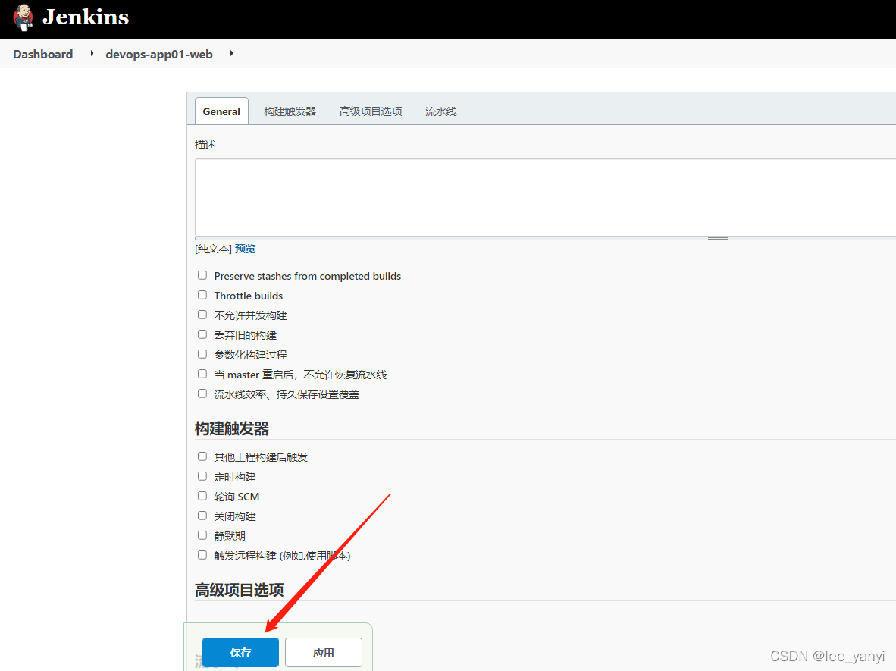Enable 静默期 checkbox
This screenshot has width=896, height=671.
click(x=202, y=535)
